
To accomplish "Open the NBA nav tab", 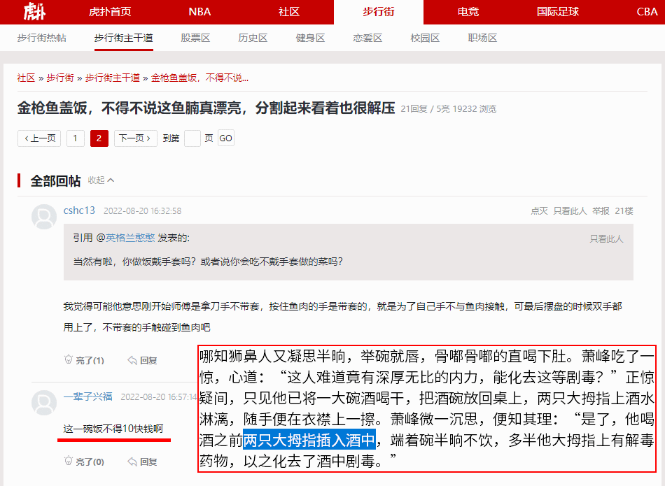I will [199, 12].
